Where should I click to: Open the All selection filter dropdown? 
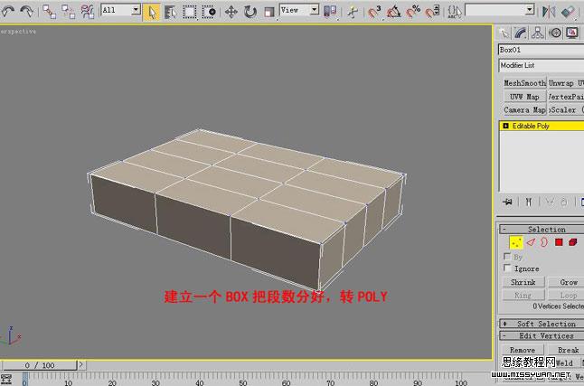120,10
